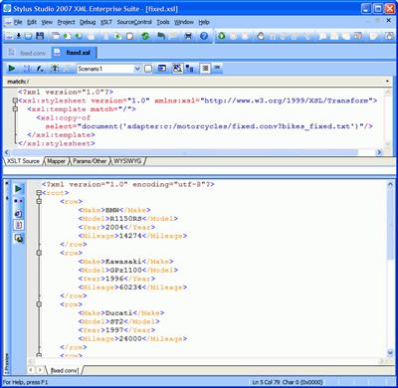Click the previous tab arrow beside [fixed.conv]
Screen dimensions: 398x388
31,370
